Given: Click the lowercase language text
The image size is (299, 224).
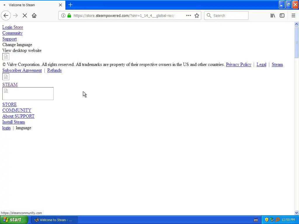Looking at the screenshot, I should point(23,128).
